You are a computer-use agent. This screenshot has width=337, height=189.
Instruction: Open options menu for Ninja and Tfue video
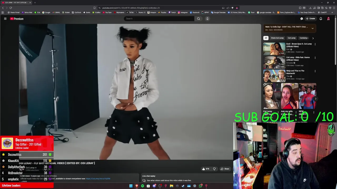pyautogui.click(x=315, y=71)
